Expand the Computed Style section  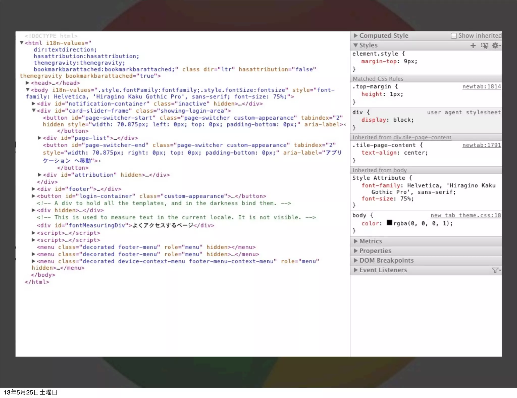pyautogui.click(x=356, y=36)
